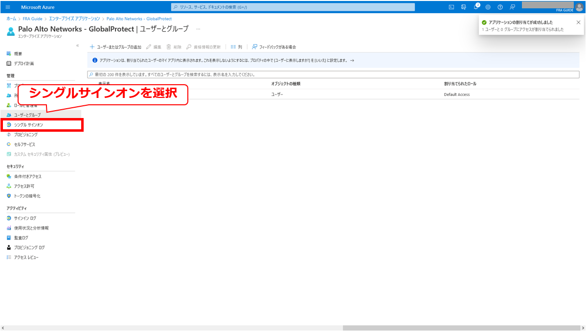Sort by 割り当てられたロール column header
This screenshot has height=333, width=586.
point(460,84)
